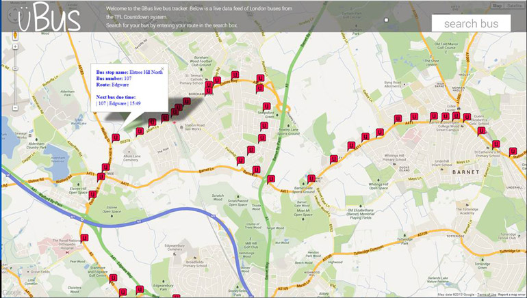Image resolution: width=527 pixels, height=298 pixels.
Task: Select bus marker near Stanmore and Edgware Golf Centre
Action: coord(113,278)
